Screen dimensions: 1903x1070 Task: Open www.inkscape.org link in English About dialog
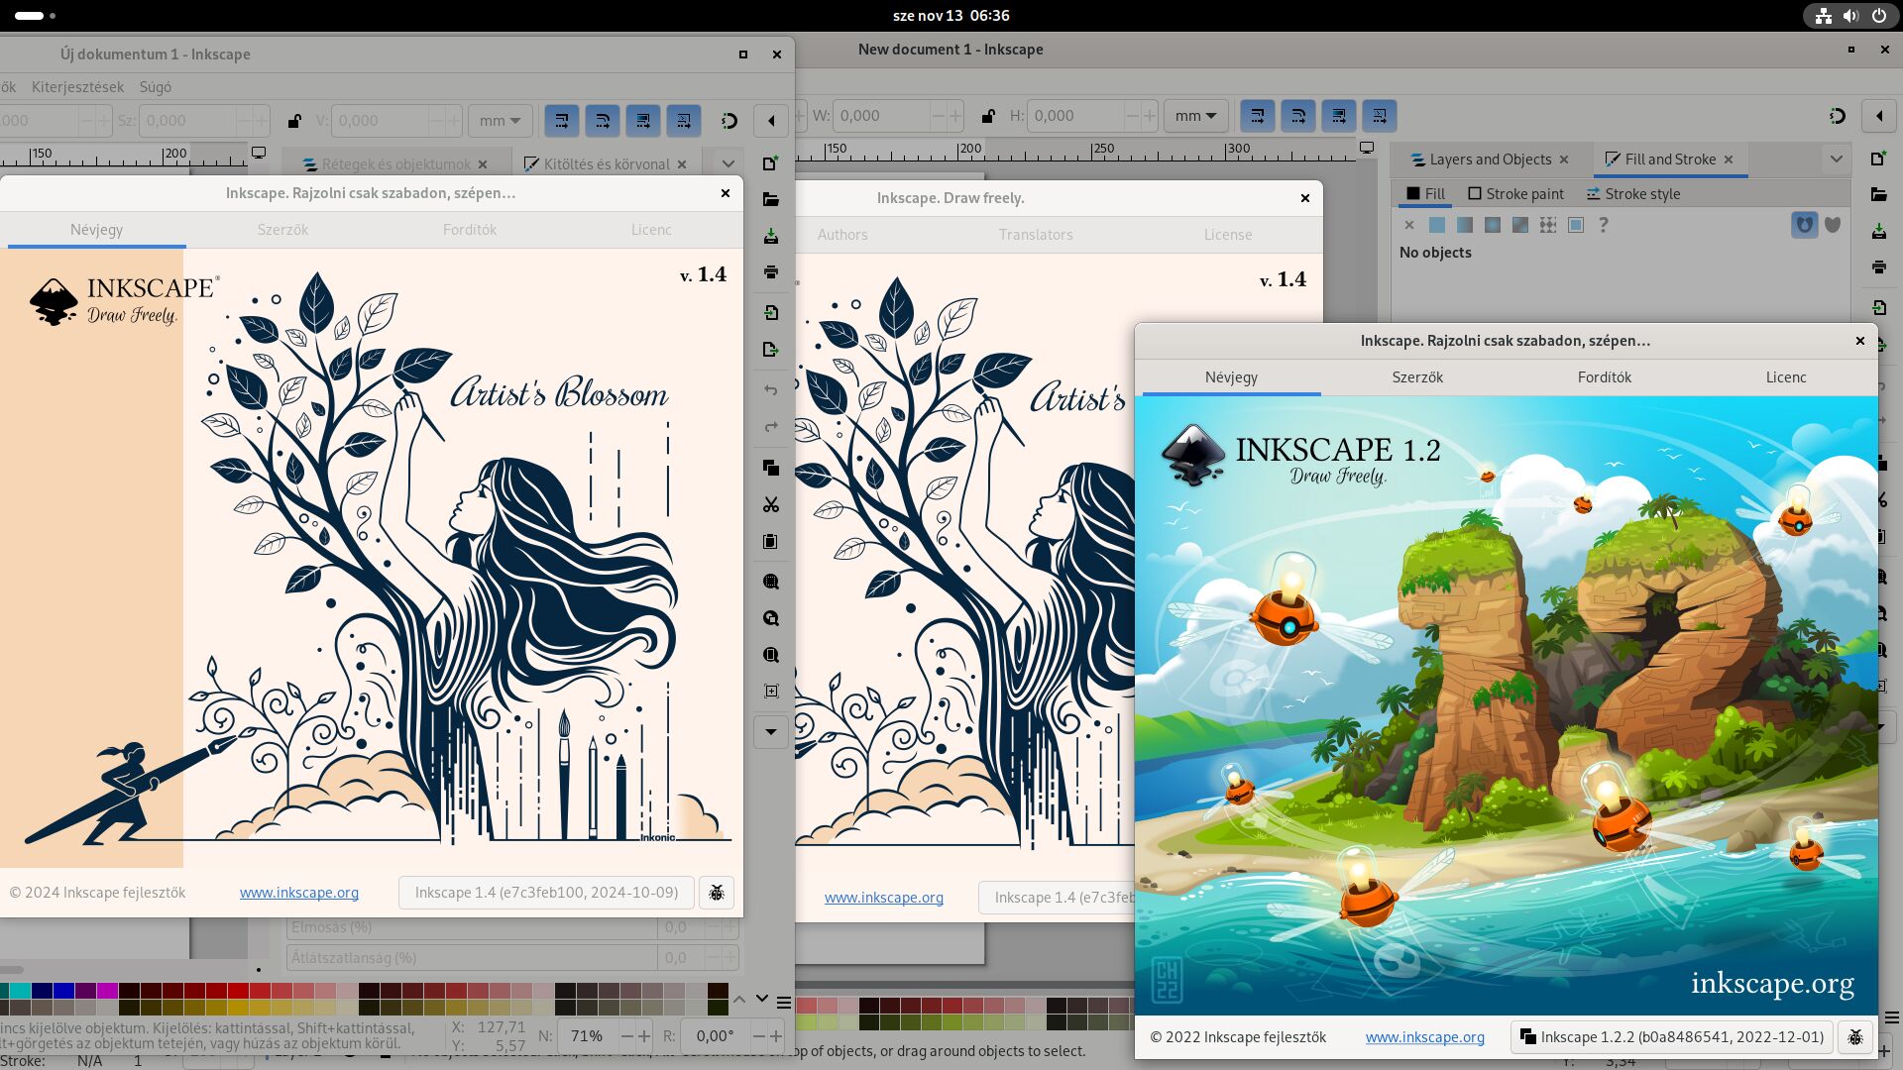(x=883, y=898)
